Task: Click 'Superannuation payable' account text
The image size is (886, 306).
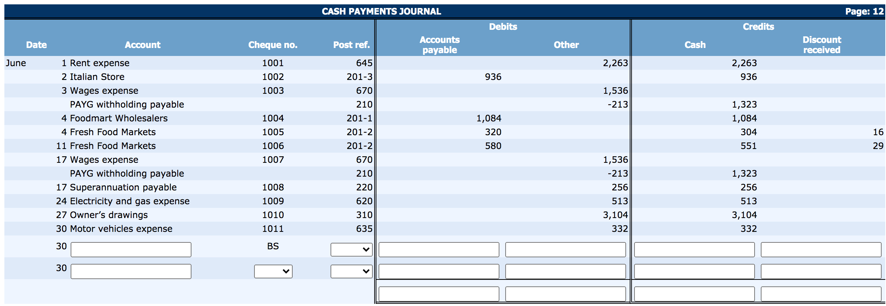Action: click(123, 188)
